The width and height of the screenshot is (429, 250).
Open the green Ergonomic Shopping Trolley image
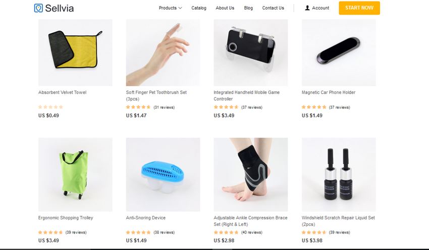[x=75, y=175]
